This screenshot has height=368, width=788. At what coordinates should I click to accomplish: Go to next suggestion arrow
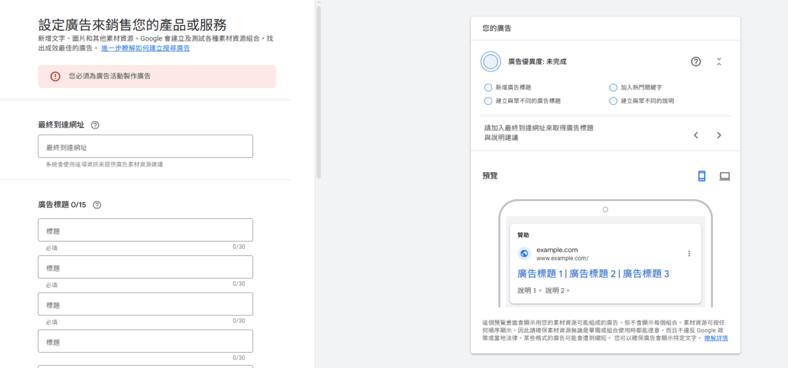[x=719, y=135]
